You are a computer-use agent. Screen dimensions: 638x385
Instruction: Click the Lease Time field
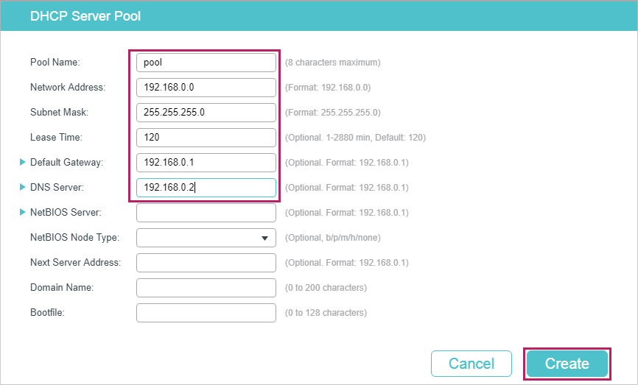[206, 138]
